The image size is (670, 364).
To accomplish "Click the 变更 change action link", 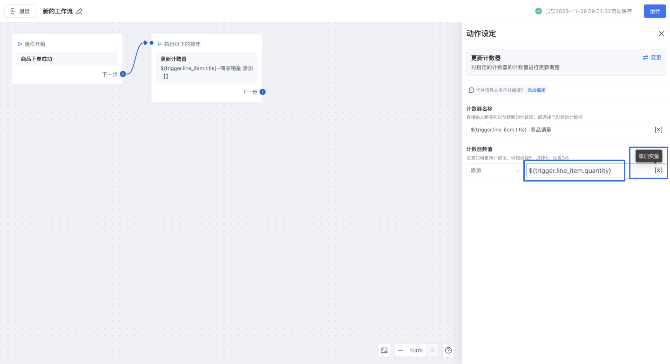I will [x=652, y=58].
